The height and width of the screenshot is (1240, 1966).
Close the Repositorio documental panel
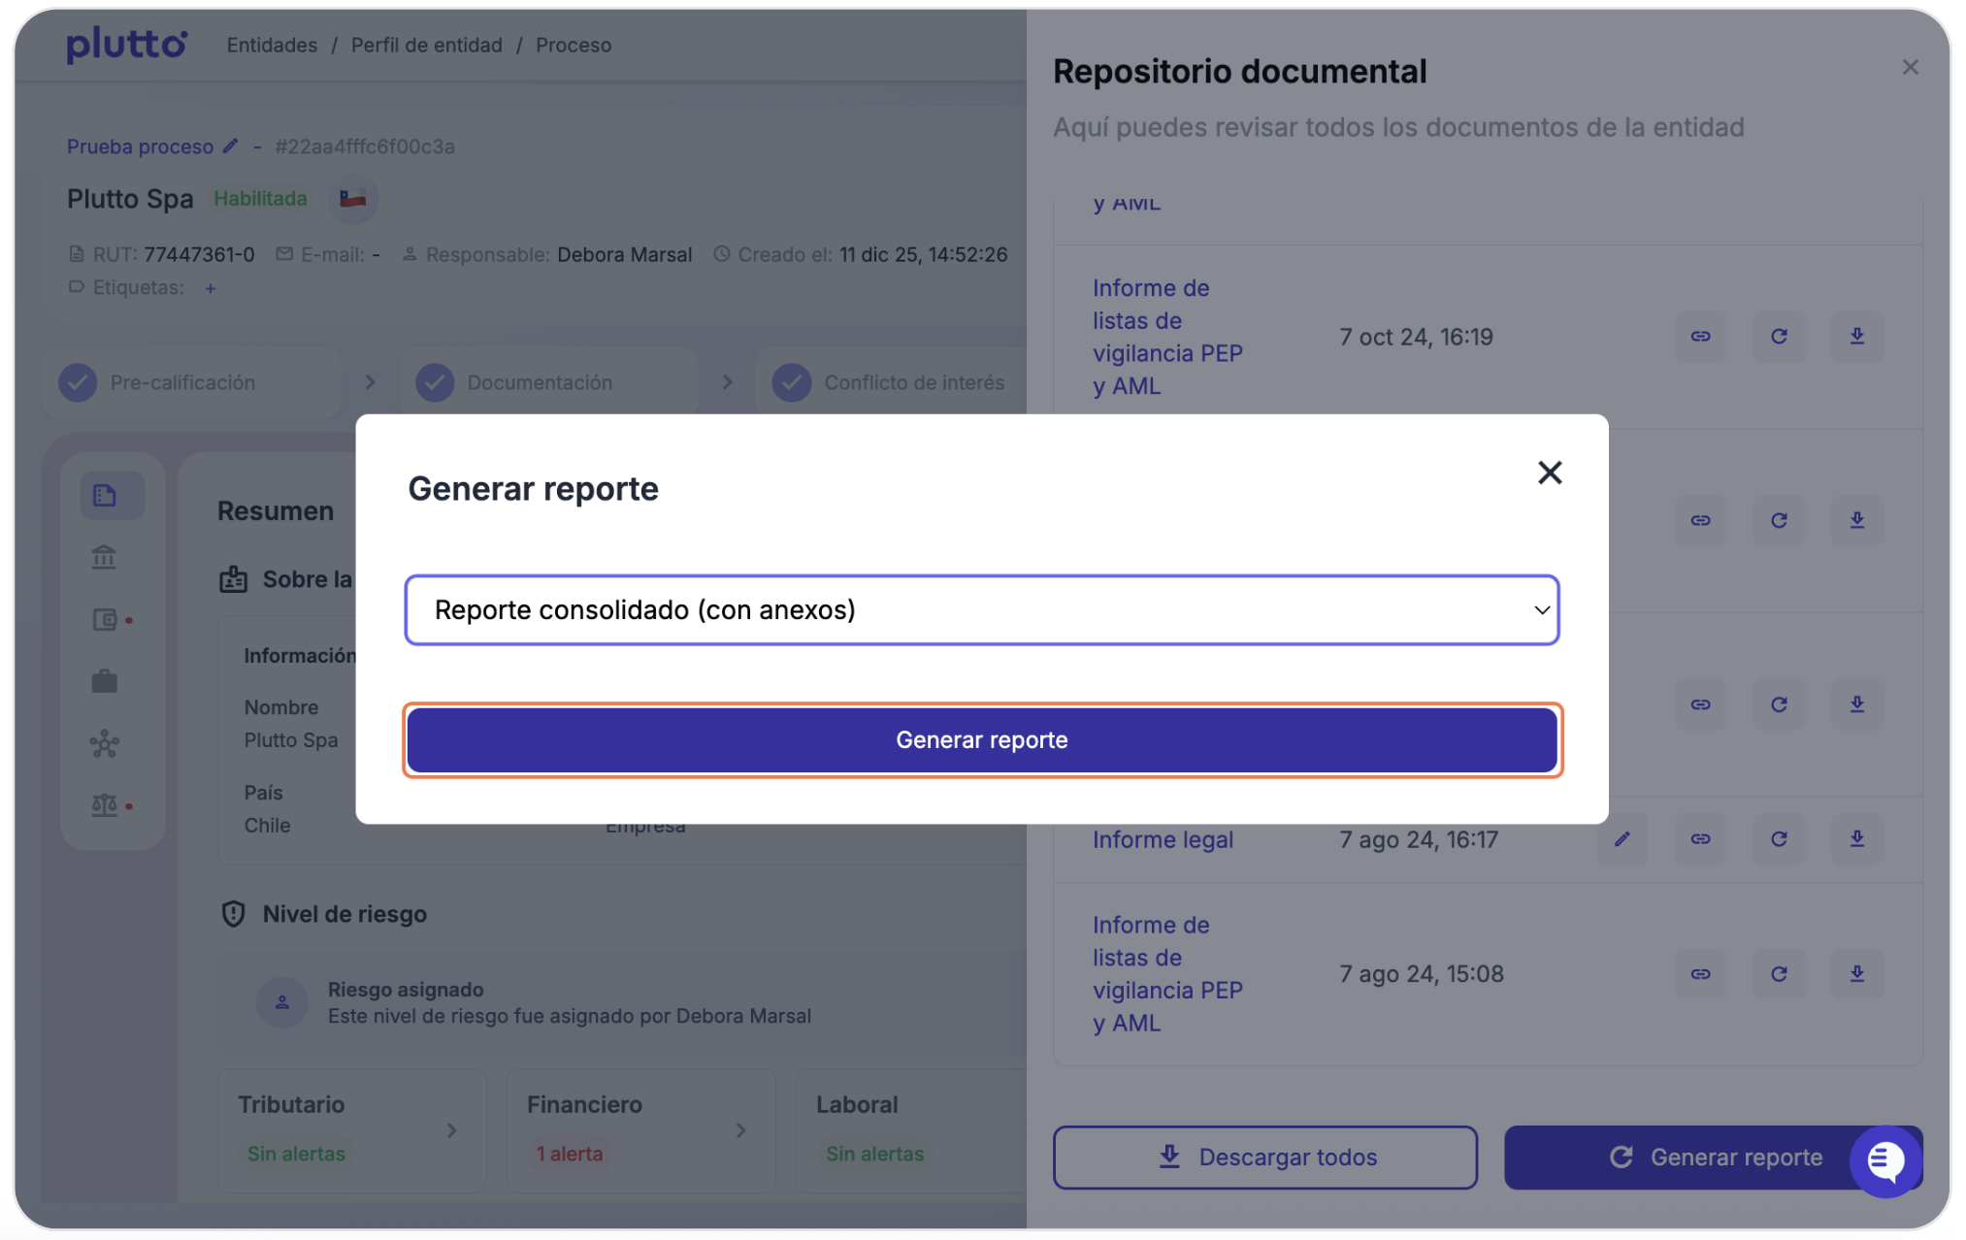tap(1910, 67)
